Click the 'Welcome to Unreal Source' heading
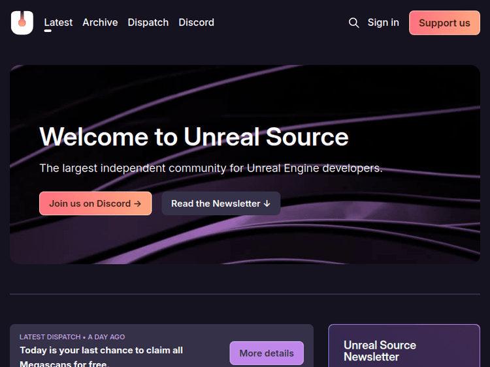This screenshot has width=490, height=367. 194,137
